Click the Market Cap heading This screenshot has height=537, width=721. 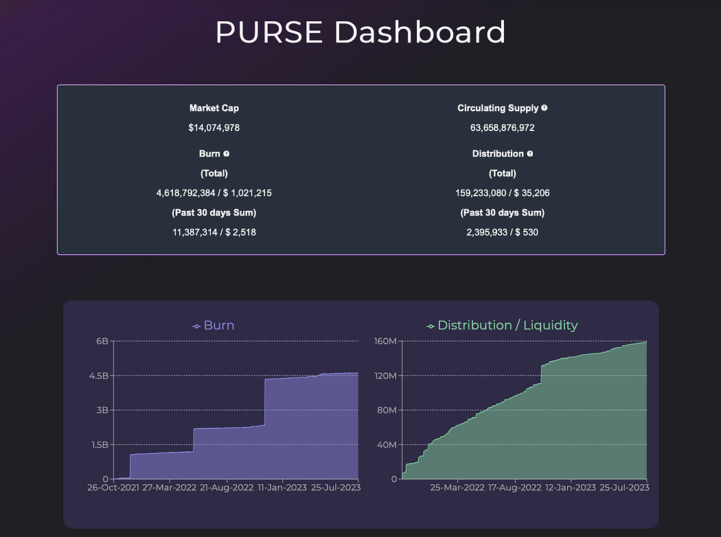coord(214,108)
